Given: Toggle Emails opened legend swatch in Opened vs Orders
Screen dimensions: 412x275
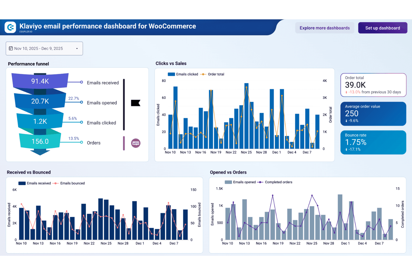Looking at the screenshot, I should pos(228,182).
